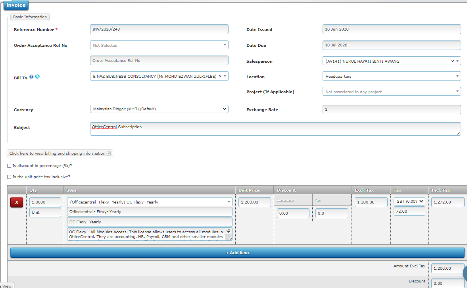
Task: Remove the line item with the red X
Action: [x=17, y=202]
